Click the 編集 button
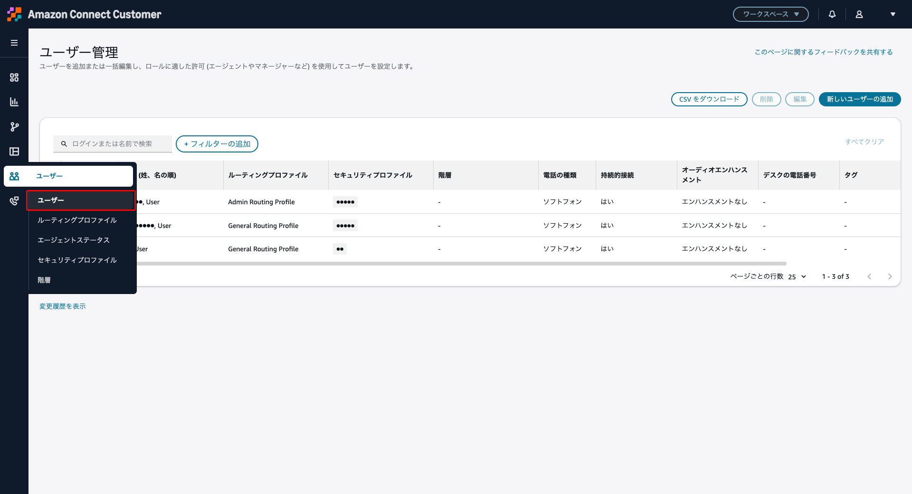The height and width of the screenshot is (494, 912). (800, 99)
